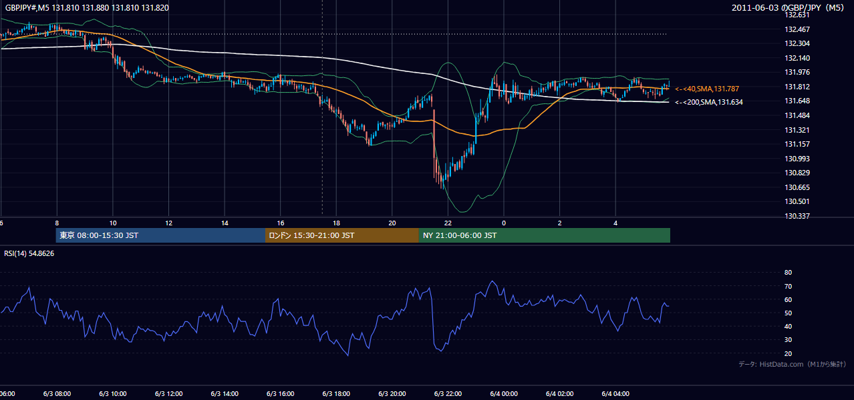The height and width of the screenshot is (400, 854).
Task: Click the データ: HistData.com source credit
Action: 792,364
